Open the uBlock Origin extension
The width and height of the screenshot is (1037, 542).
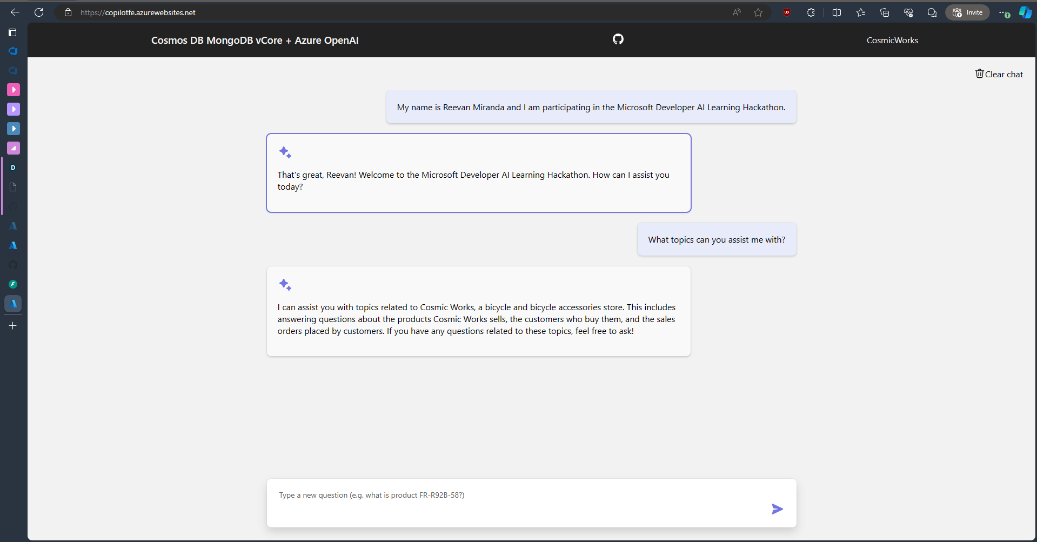[787, 12]
